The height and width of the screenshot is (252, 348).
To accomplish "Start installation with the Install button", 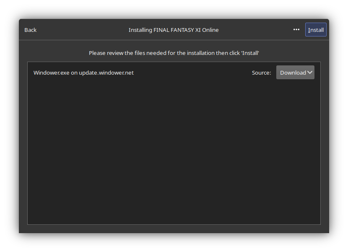I will (x=316, y=29).
